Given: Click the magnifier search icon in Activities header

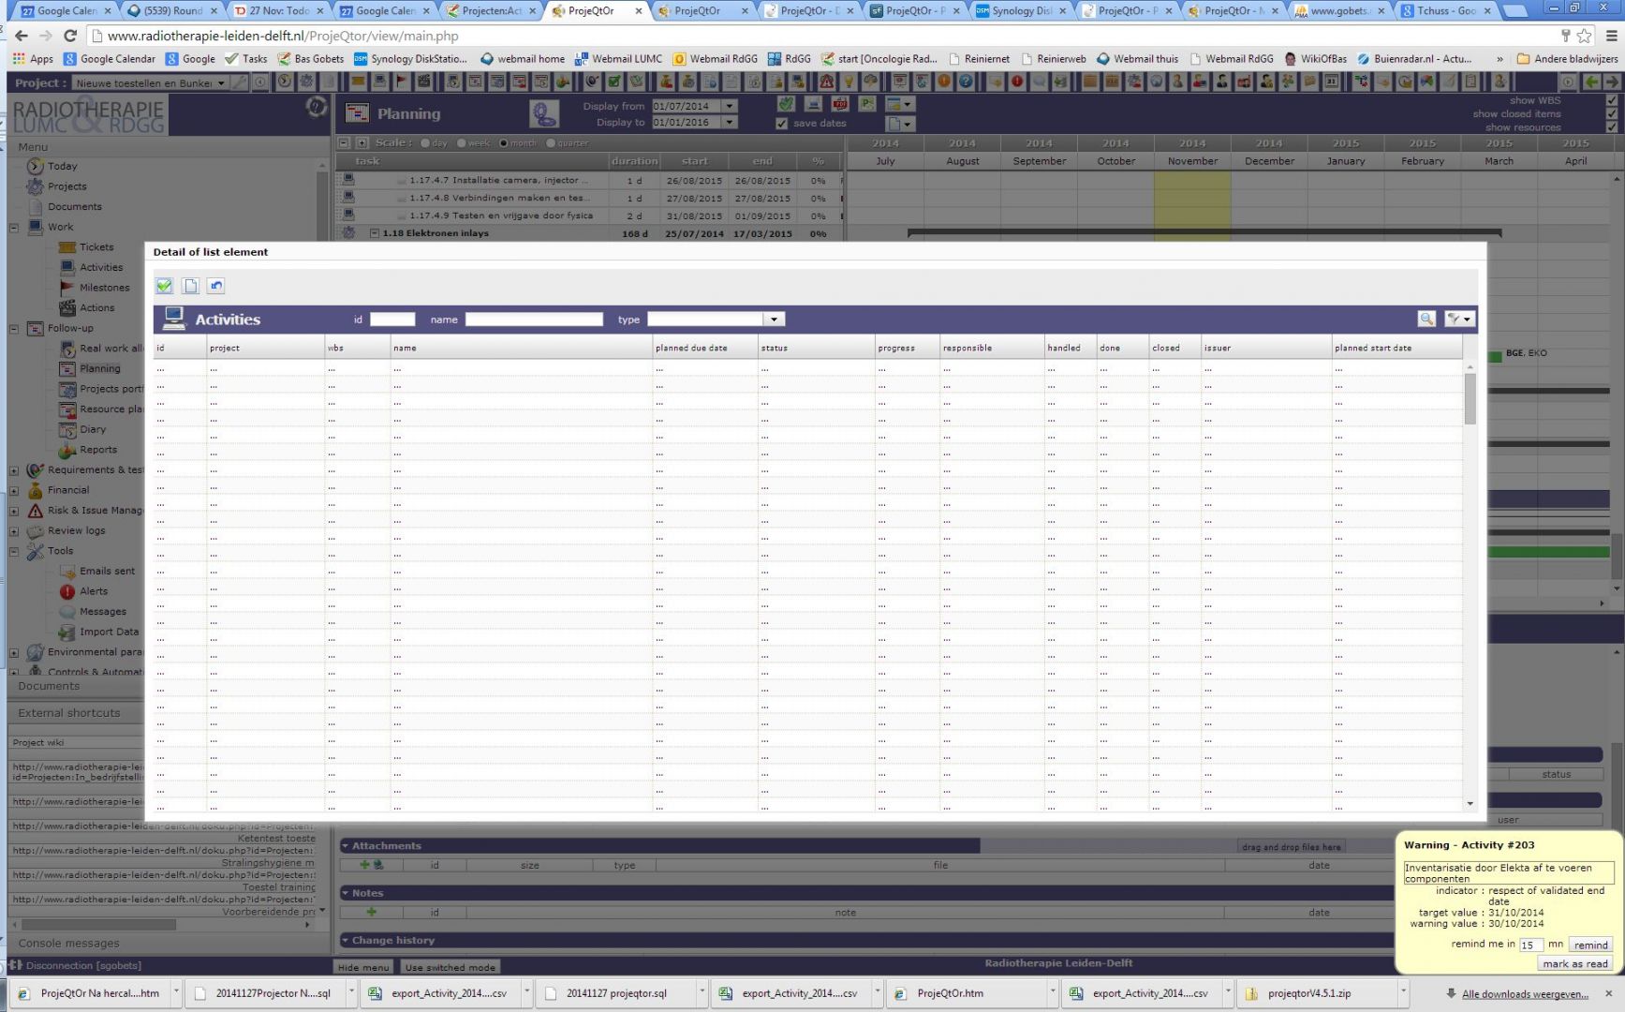Looking at the screenshot, I should (1426, 320).
